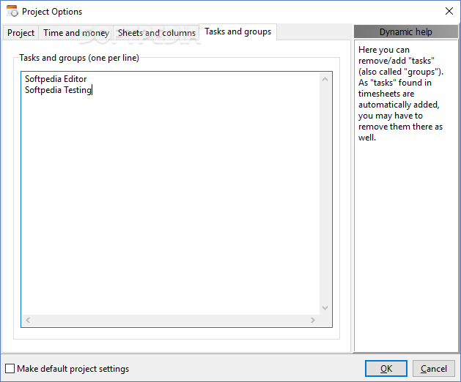This screenshot has height=382, width=461.
Task: Select the Sheets and columns tab
Action: tap(157, 33)
